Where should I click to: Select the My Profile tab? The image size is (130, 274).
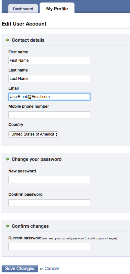(57, 9)
